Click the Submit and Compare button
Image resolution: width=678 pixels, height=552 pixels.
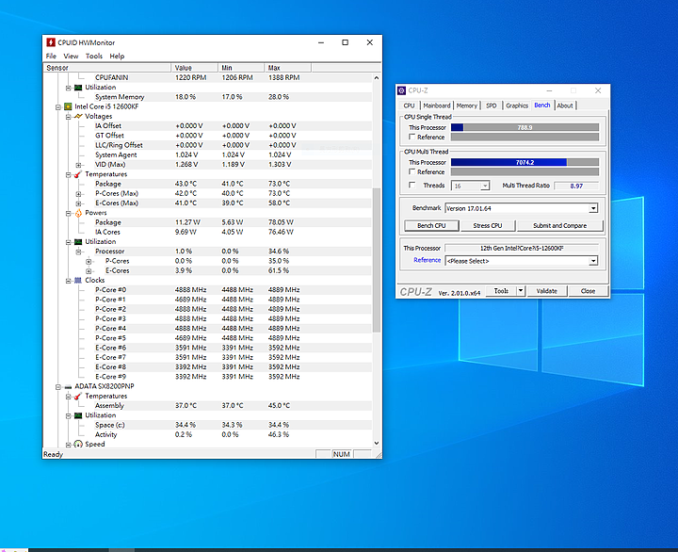click(x=559, y=225)
